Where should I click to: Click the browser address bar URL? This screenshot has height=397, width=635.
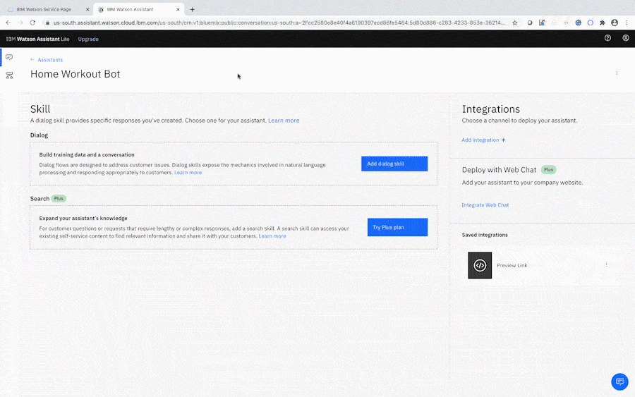point(279,23)
